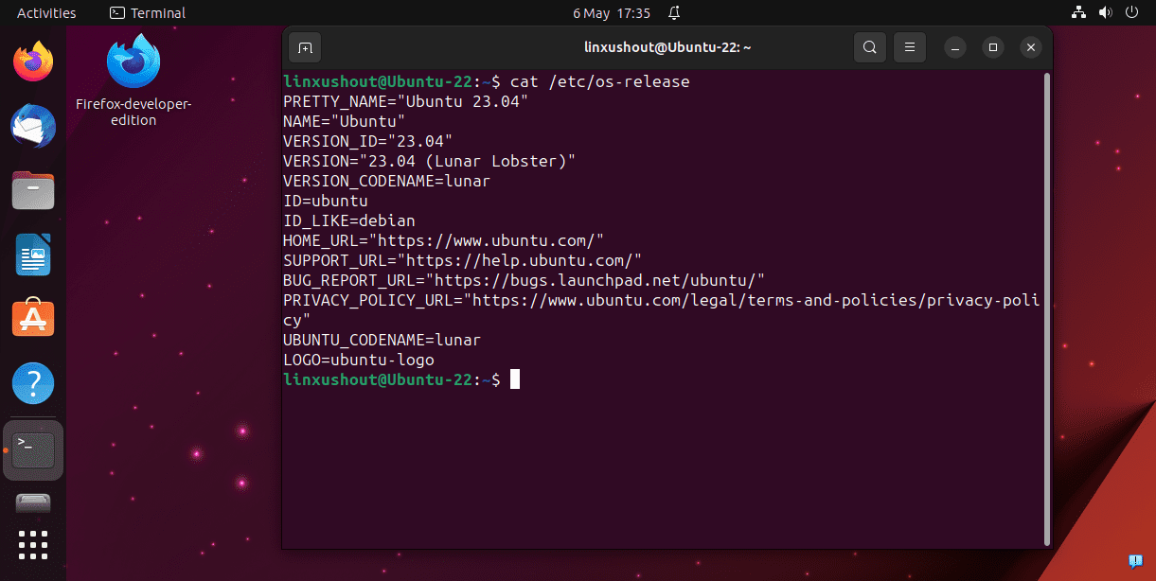
Task: Expand system menu via power icon
Action: (1131, 13)
